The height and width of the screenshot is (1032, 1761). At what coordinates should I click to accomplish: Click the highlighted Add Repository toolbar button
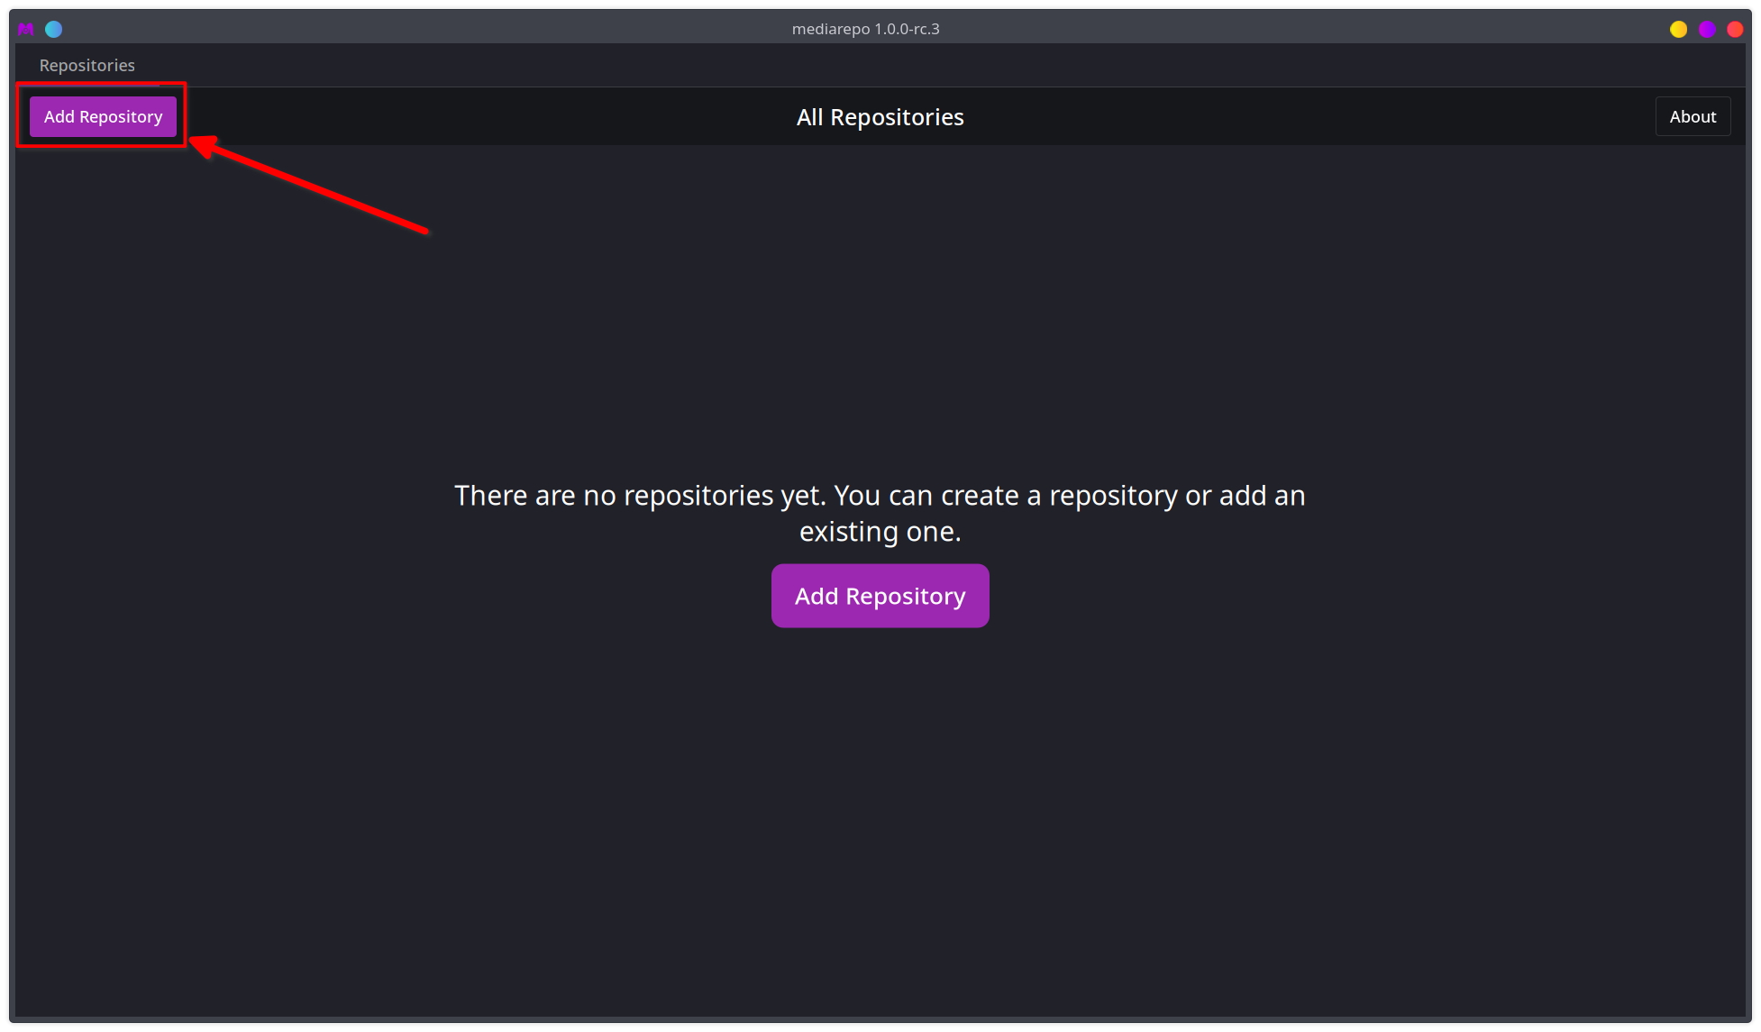pyautogui.click(x=103, y=116)
